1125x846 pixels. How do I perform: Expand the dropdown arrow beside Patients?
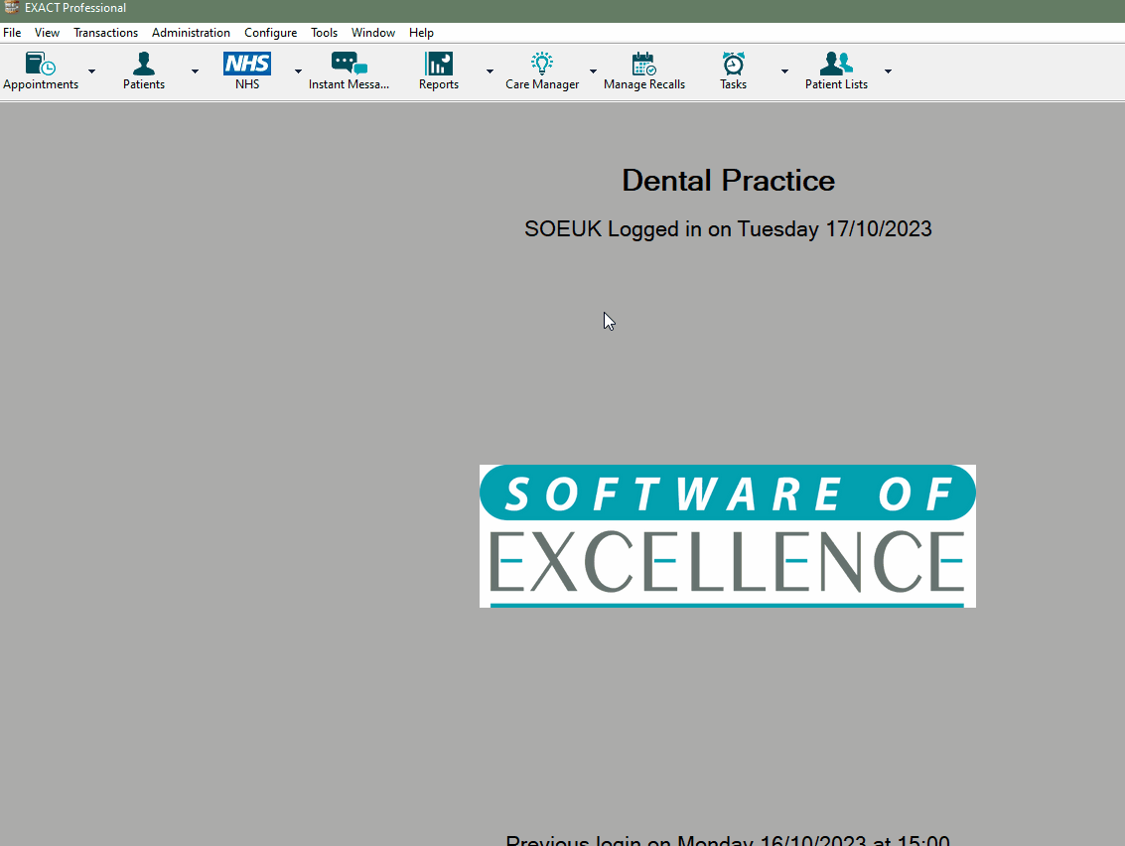tap(195, 71)
